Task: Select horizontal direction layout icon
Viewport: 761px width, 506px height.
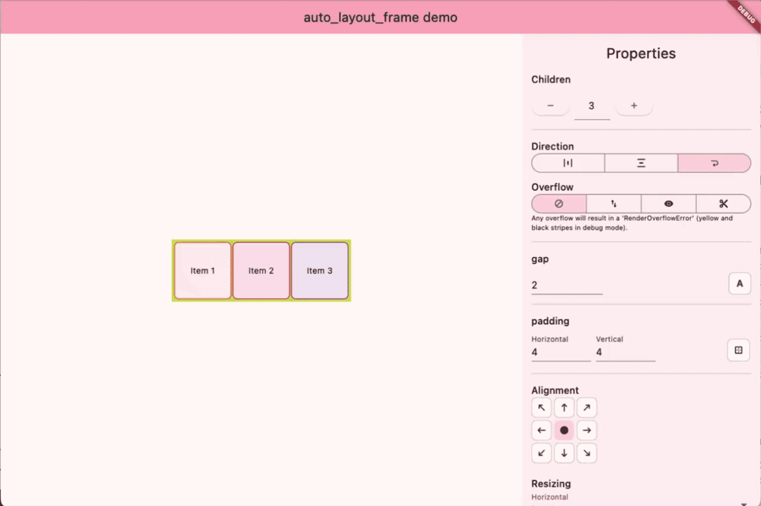Action: [x=568, y=163]
